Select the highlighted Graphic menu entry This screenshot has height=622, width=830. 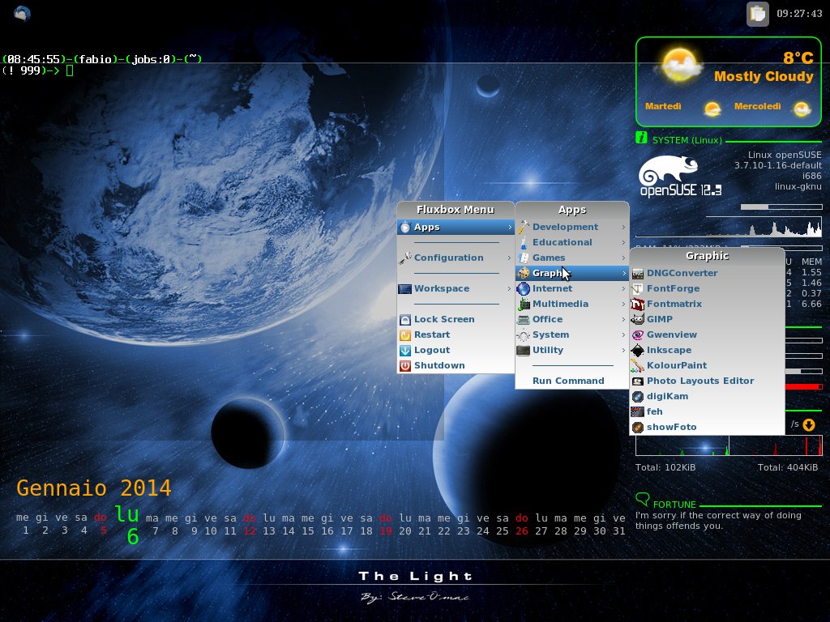pyautogui.click(x=572, y=273)
